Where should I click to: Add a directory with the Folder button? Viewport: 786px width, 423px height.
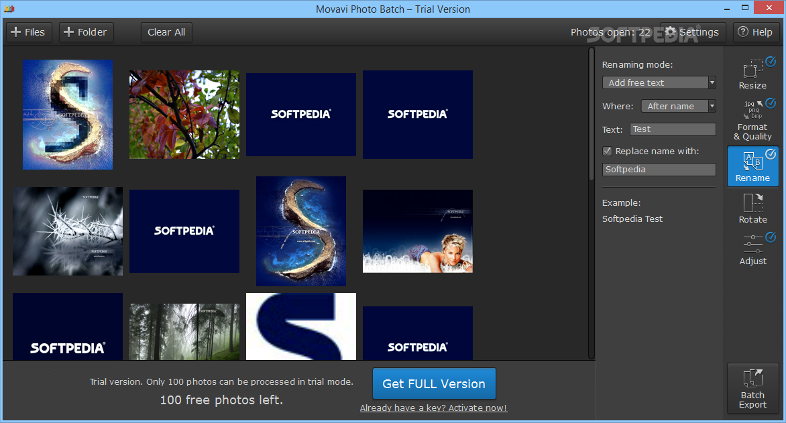click(86, 32)
